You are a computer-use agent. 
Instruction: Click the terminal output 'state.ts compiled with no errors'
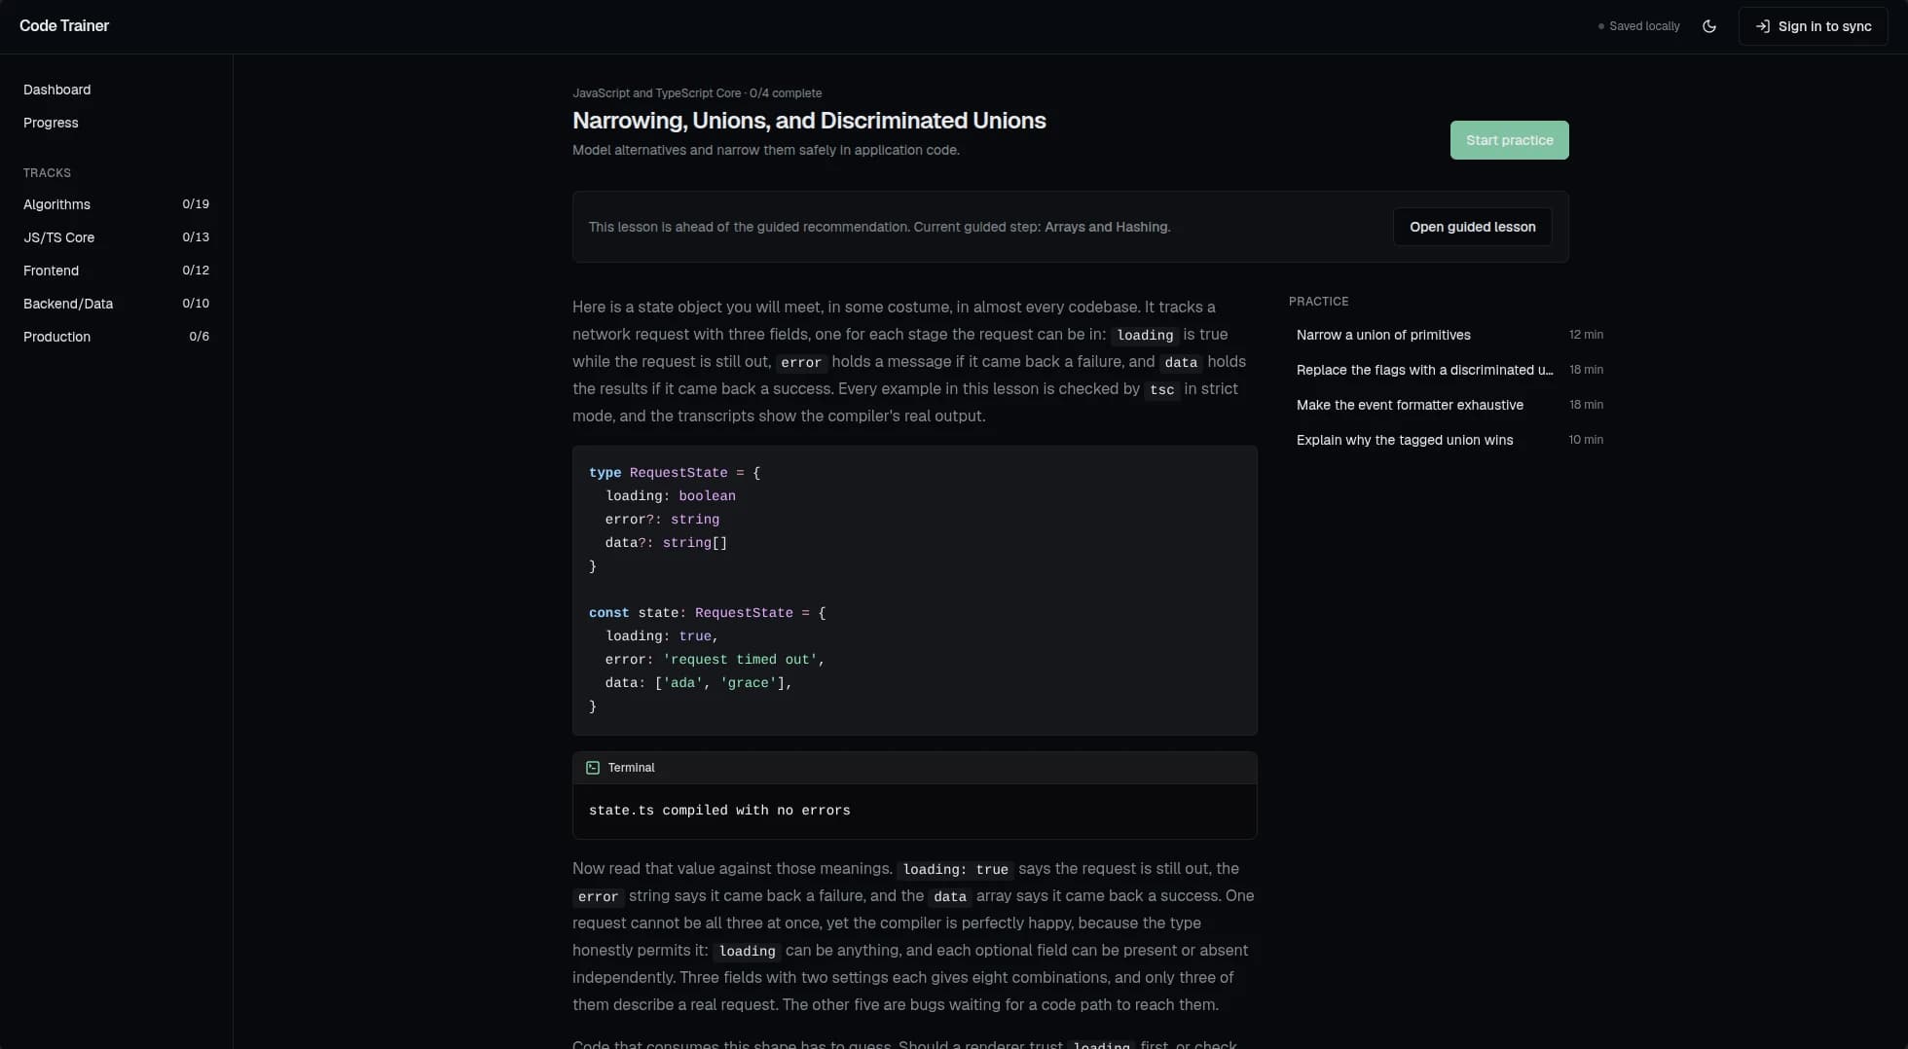(x=719, y=811)
